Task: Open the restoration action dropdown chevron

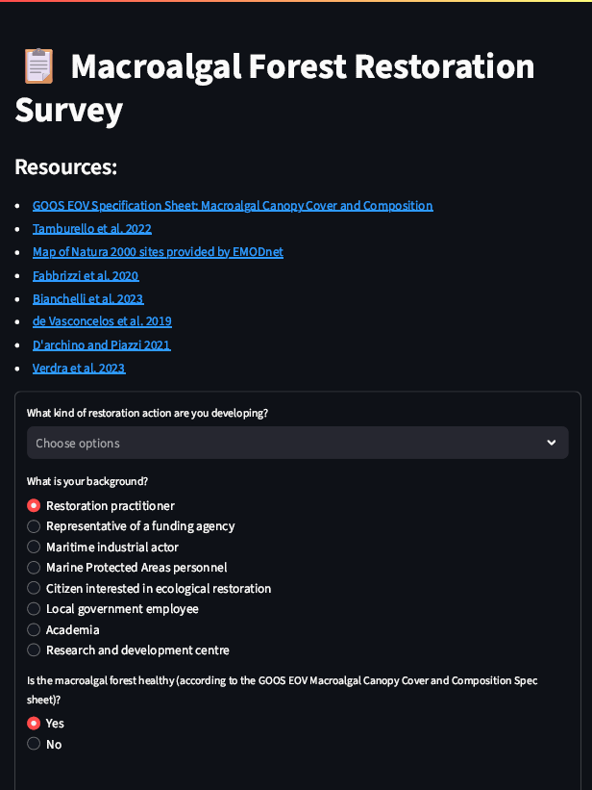Action: (552, 443)
